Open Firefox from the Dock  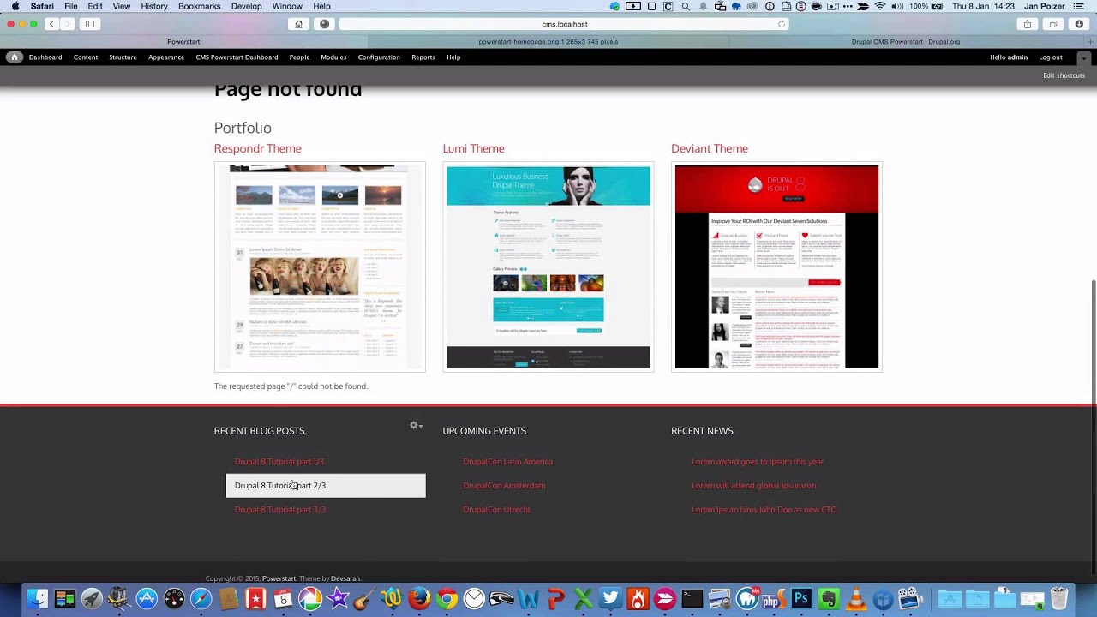coord(419,598)
